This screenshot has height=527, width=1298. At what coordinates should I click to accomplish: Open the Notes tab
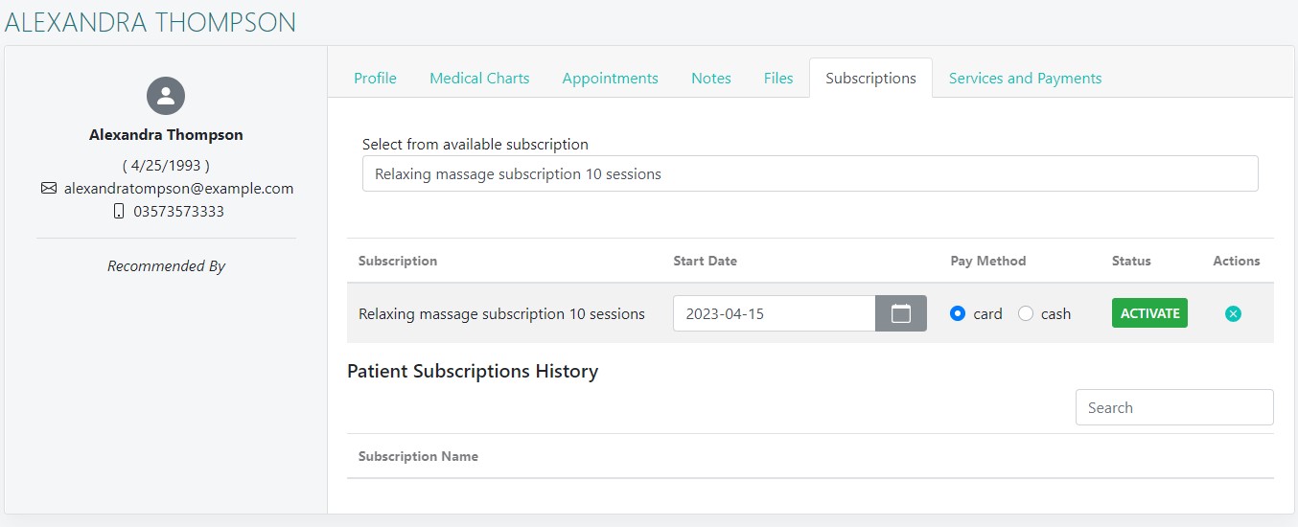(710, 79)
